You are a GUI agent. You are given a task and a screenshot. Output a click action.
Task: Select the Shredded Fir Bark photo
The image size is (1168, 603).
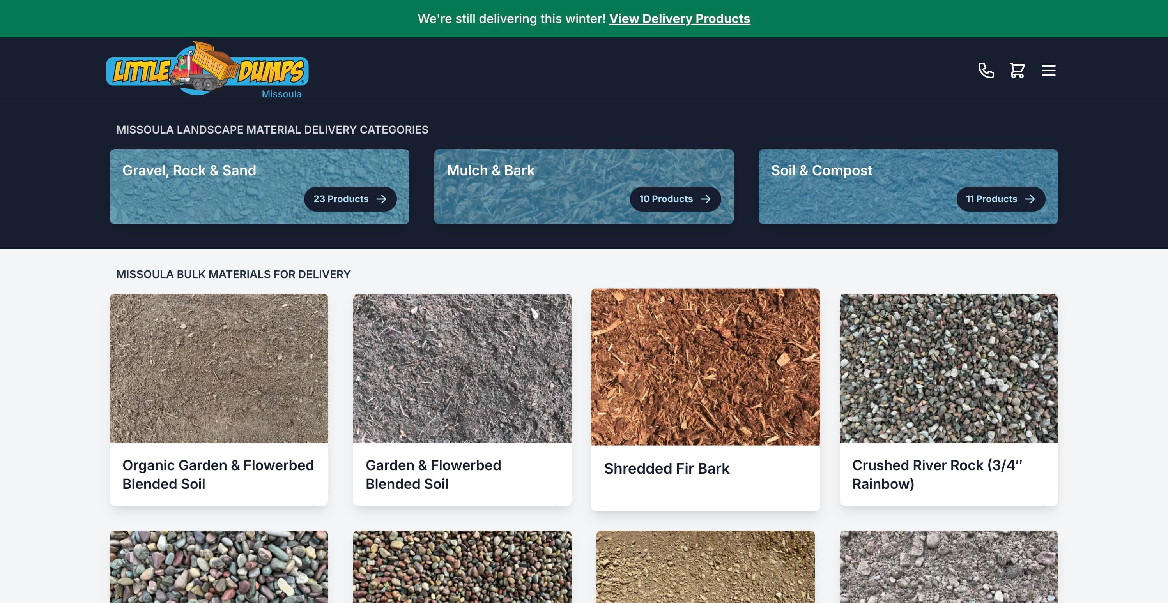(x=706, y=367)
